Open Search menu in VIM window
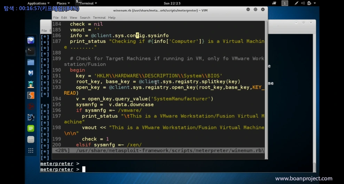 tap(85, 17)
